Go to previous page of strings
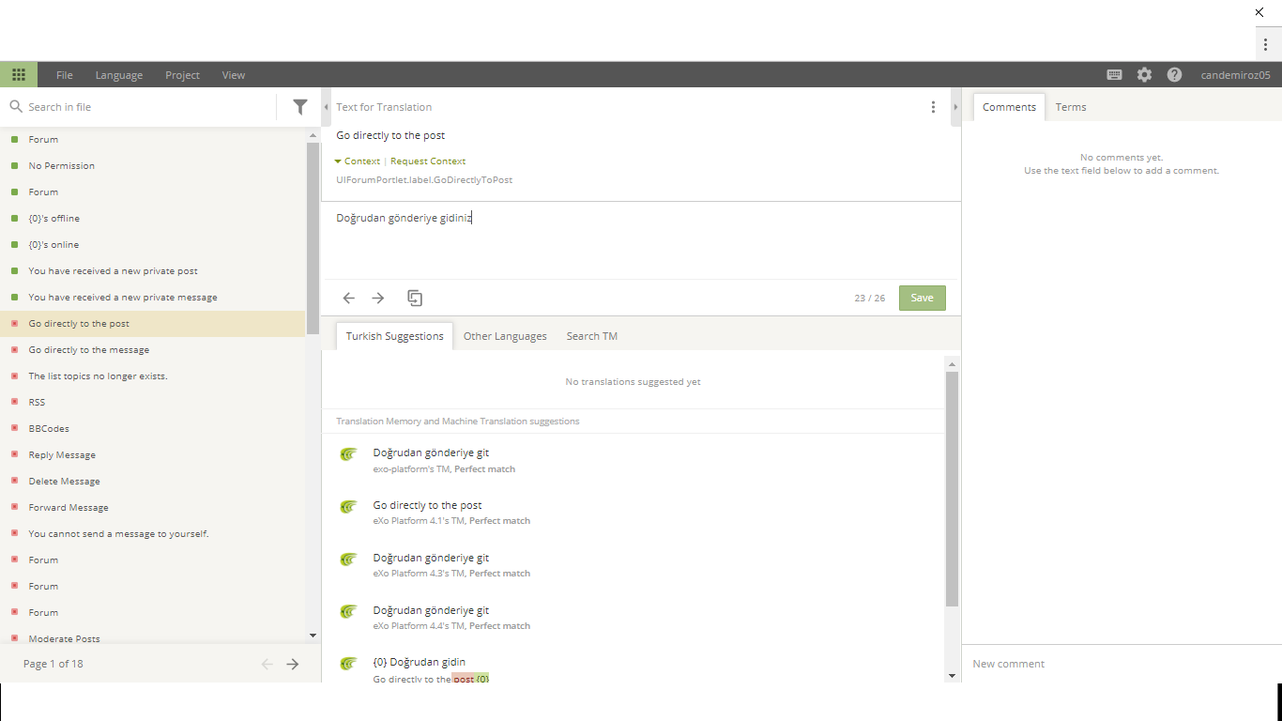1282x721 pixels. click(267, 664)
